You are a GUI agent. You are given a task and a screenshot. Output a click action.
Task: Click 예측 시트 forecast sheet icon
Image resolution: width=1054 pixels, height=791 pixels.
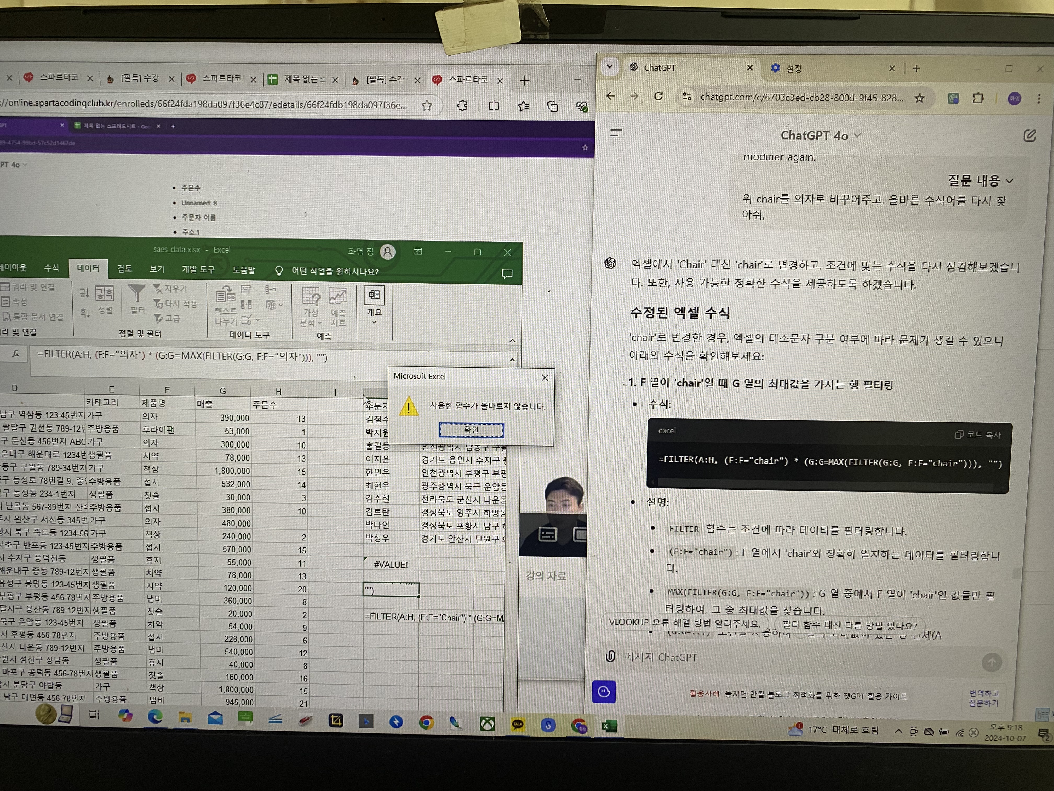tap(338, 307)
